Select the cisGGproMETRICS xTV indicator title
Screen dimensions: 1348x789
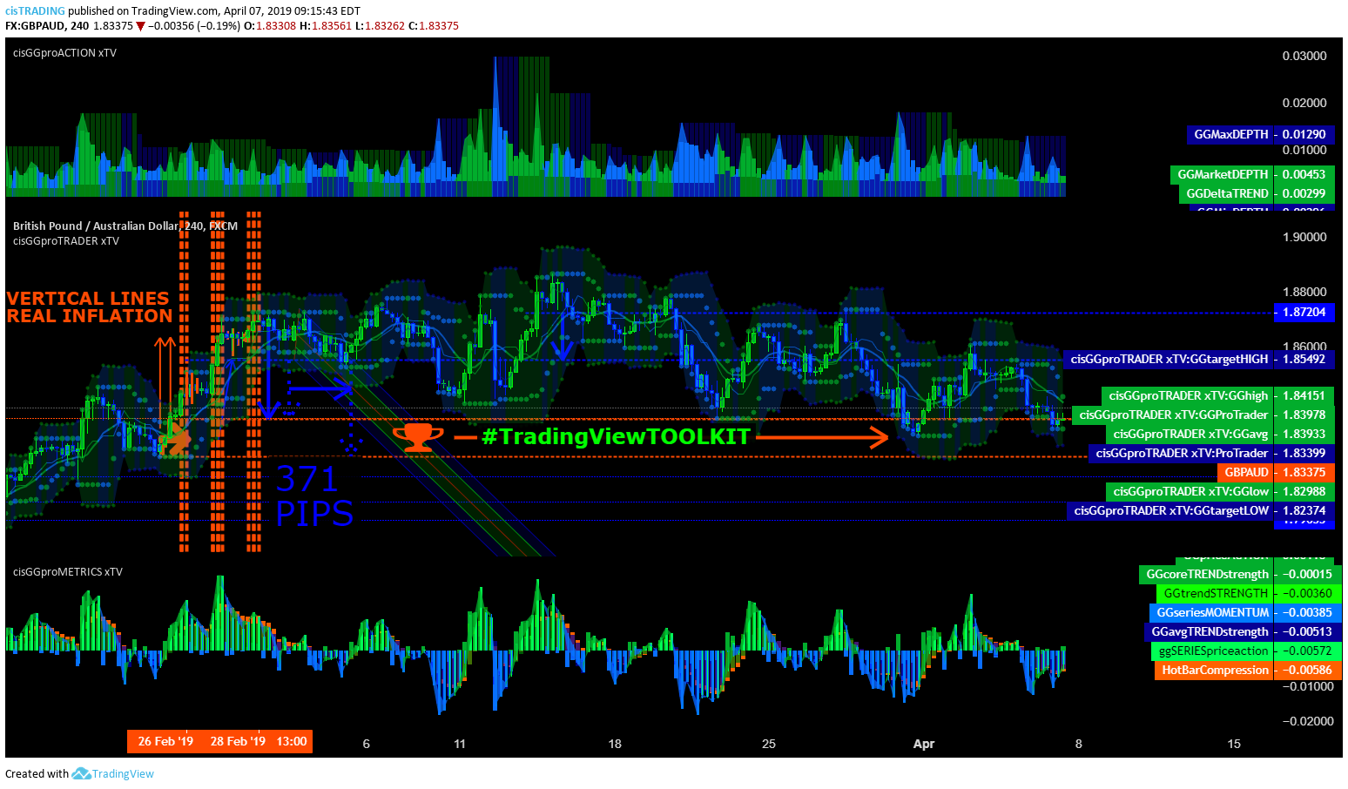click(68, 572)
